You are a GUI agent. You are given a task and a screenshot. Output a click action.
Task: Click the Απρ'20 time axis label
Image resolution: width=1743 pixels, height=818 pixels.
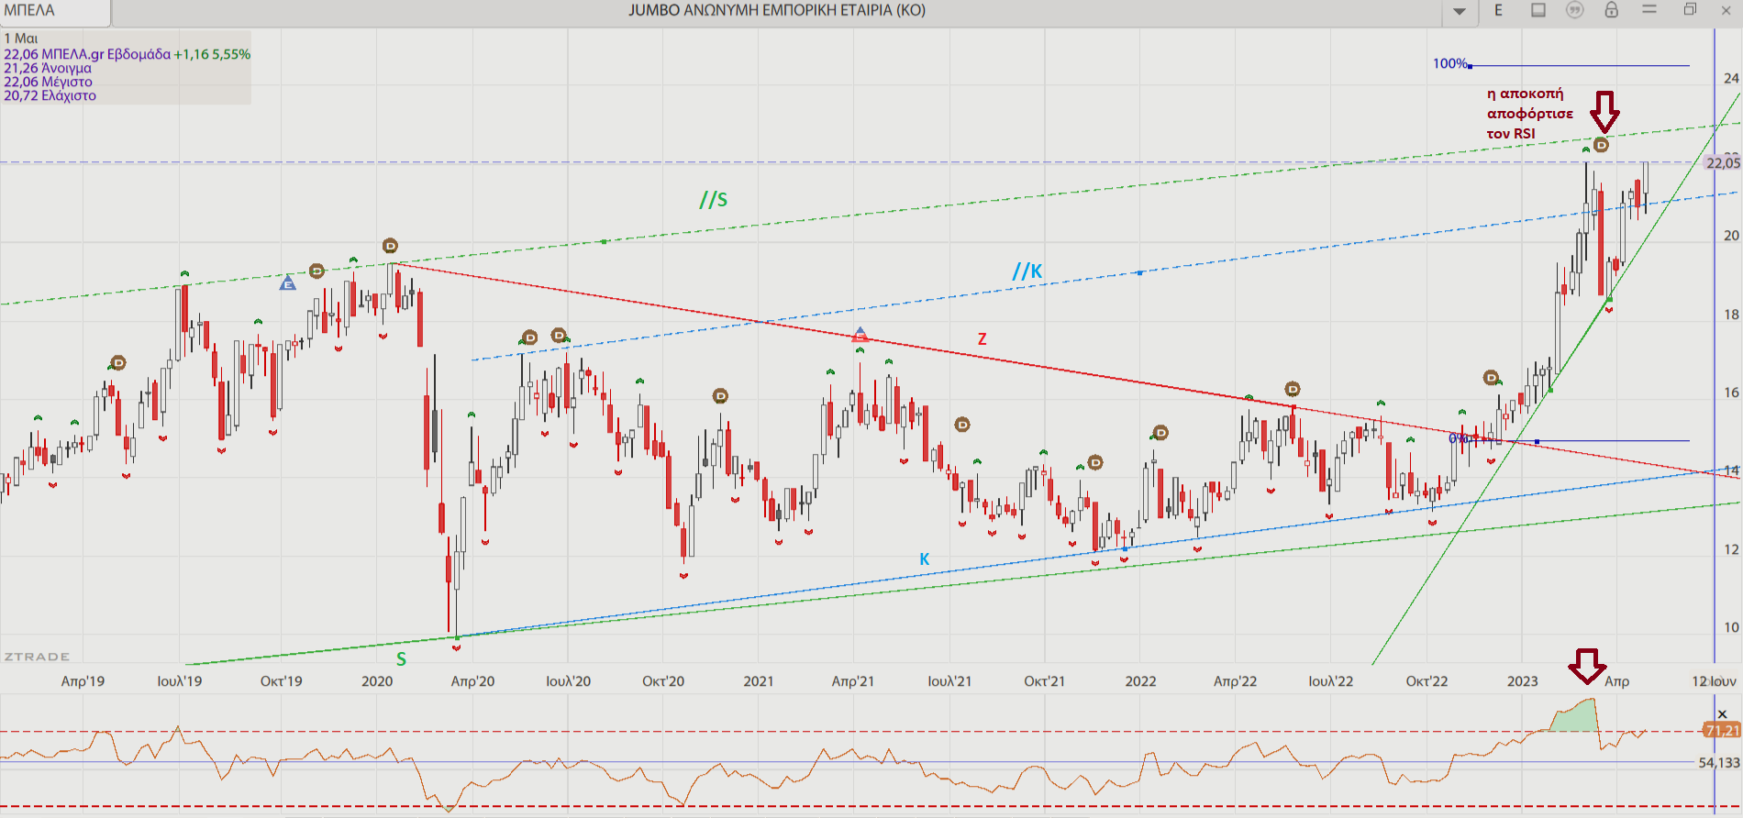coord(472,681)
